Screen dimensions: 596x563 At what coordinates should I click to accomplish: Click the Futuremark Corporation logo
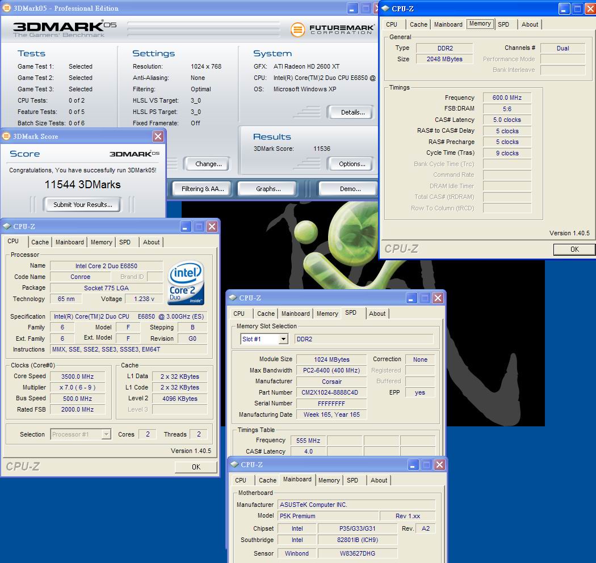332,29
